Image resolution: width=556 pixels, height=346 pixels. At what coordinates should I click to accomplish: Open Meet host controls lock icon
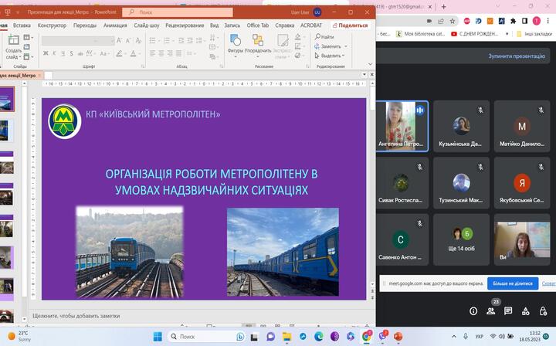click(543, 311)
